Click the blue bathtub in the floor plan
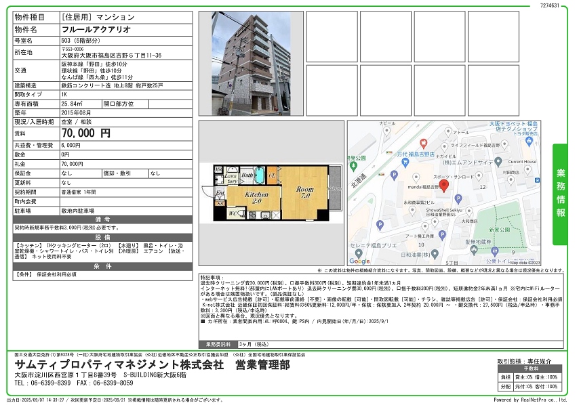Viewport: 579px width, 405px height. 258,174
